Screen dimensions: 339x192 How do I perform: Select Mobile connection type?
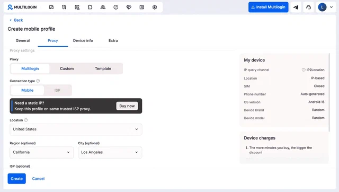point(27,90)
